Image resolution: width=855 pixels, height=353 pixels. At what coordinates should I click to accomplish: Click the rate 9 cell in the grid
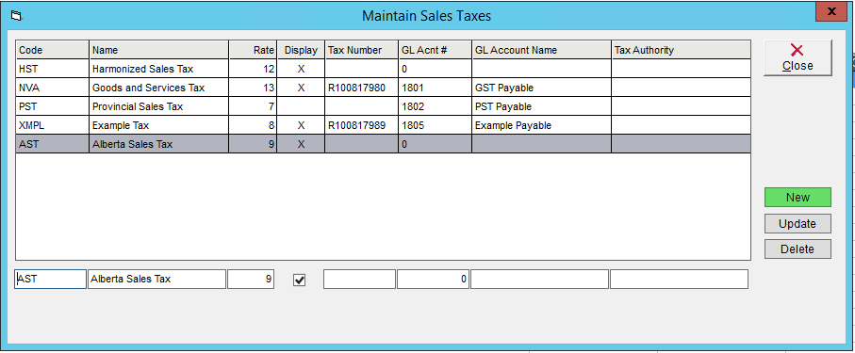(253, 144)
